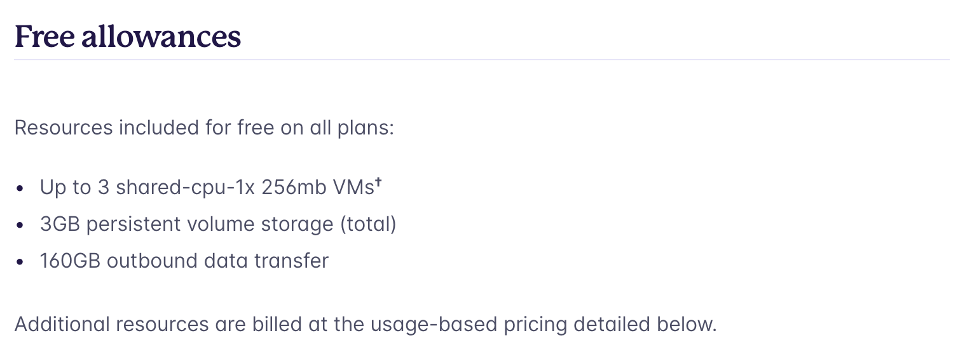Click the divider line under the heading
This screenshot has height=359, width=965.
482,60
